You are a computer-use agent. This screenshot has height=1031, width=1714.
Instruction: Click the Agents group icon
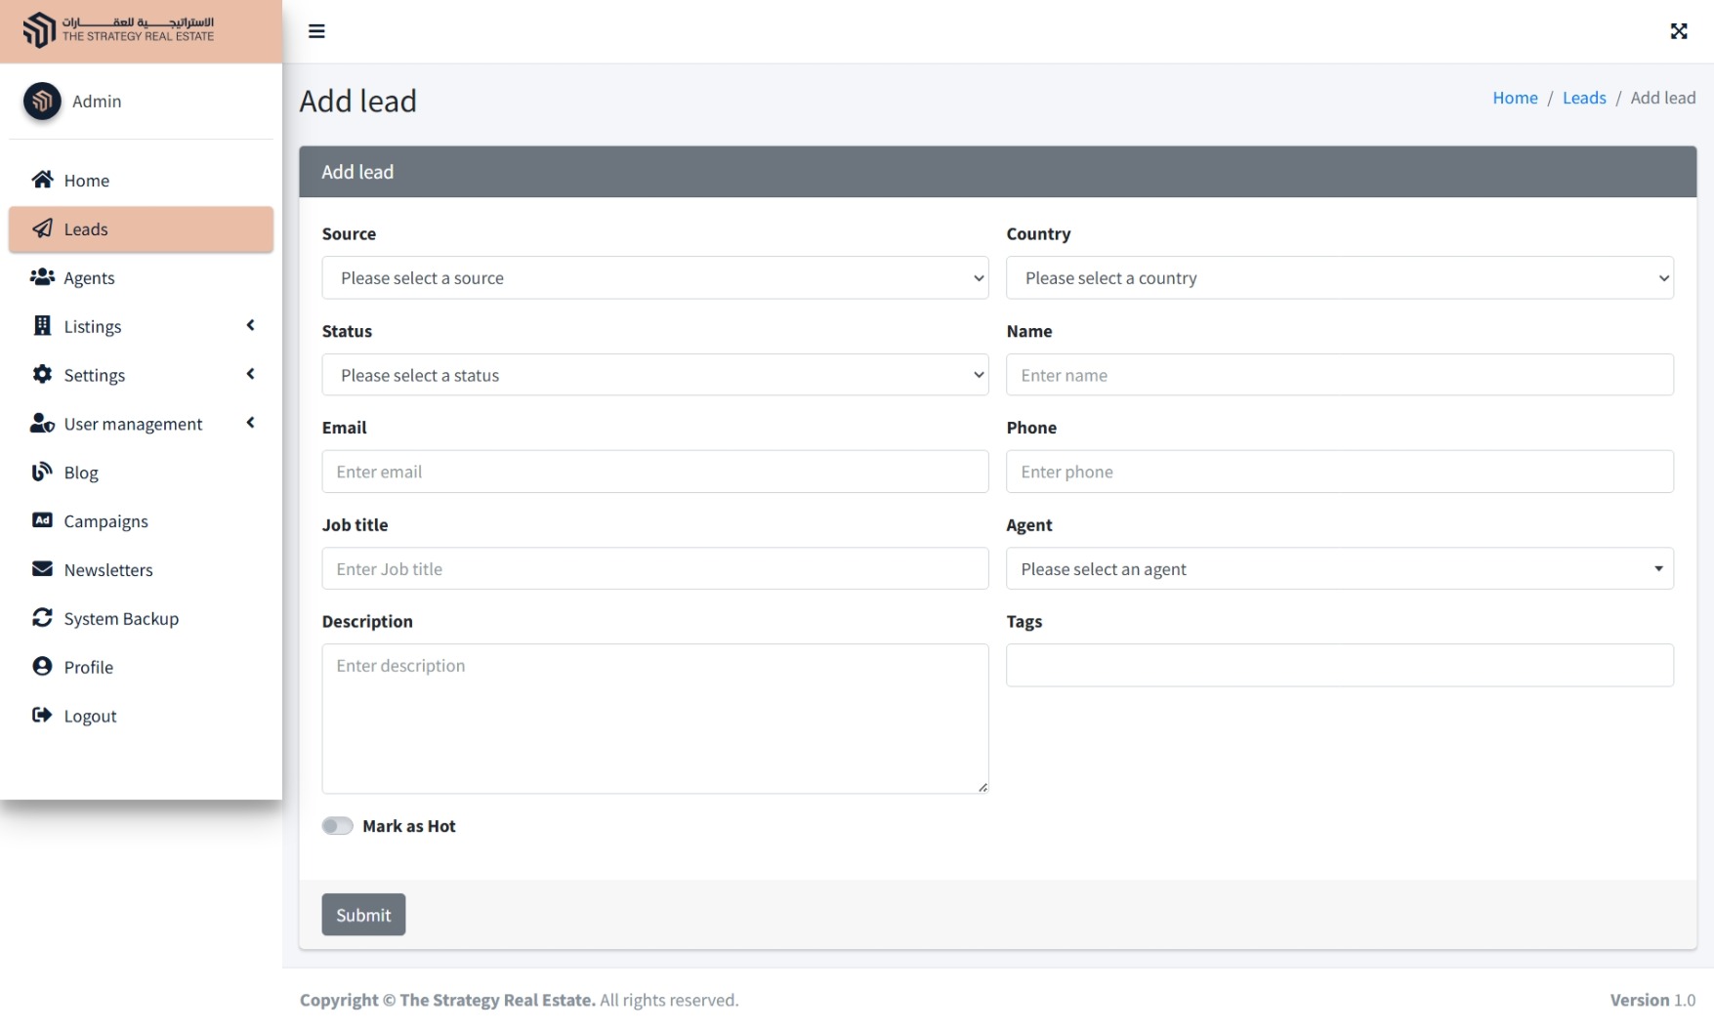point(42,277)
